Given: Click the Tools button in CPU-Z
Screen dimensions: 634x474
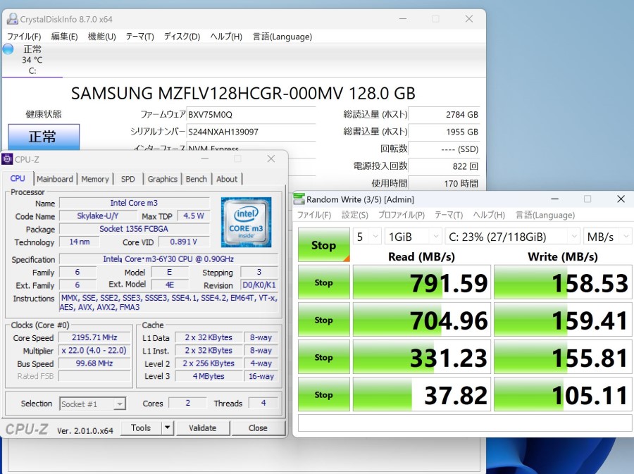Looking at the screenshot, I should point(141,428).
